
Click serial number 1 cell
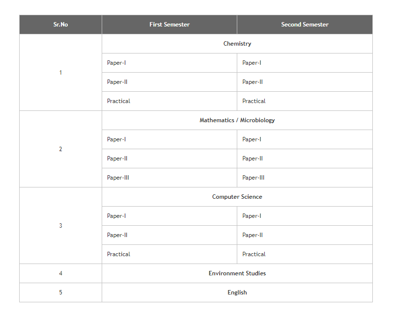point(60,73)
